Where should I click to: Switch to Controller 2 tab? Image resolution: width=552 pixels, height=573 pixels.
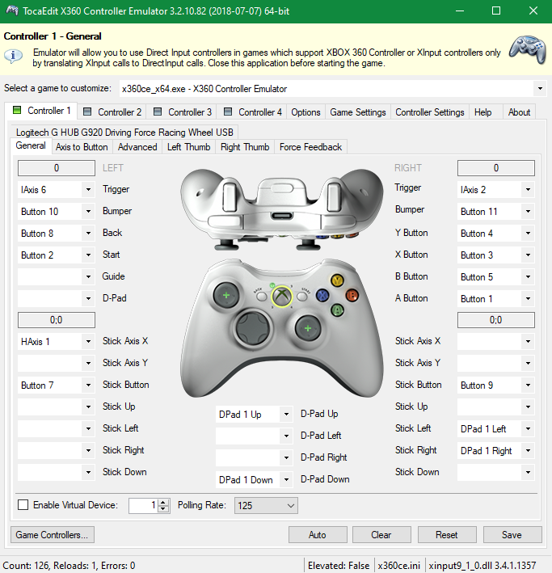click(x=112, y=112)
